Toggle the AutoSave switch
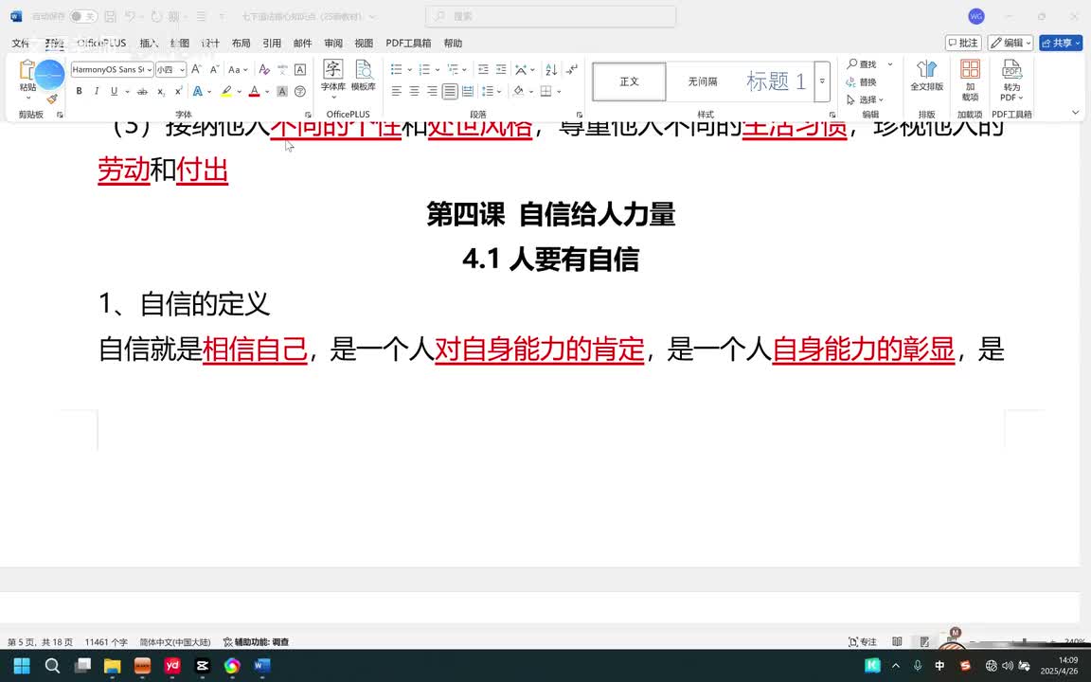This screenshot has height=682, width=1091. [x=82, y=16]
